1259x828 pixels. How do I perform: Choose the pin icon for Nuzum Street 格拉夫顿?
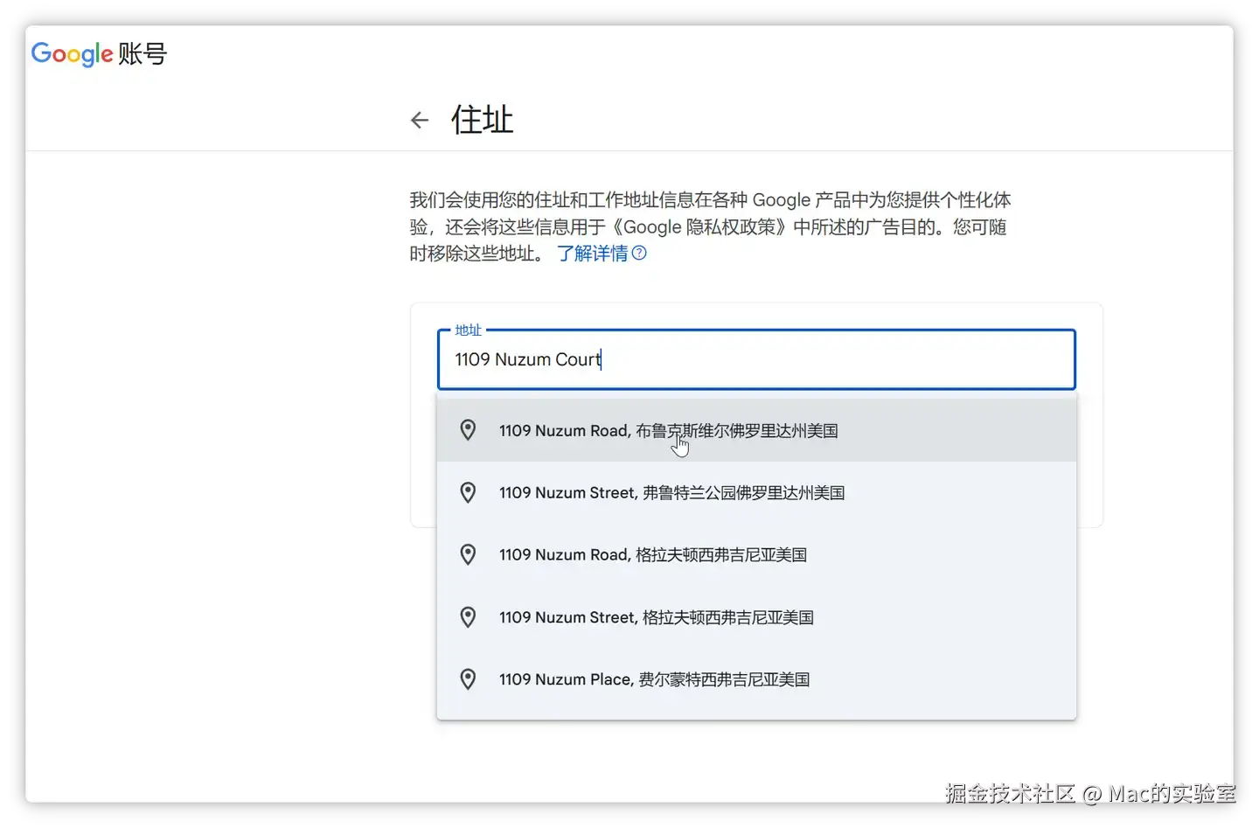[x=469, y=617]
